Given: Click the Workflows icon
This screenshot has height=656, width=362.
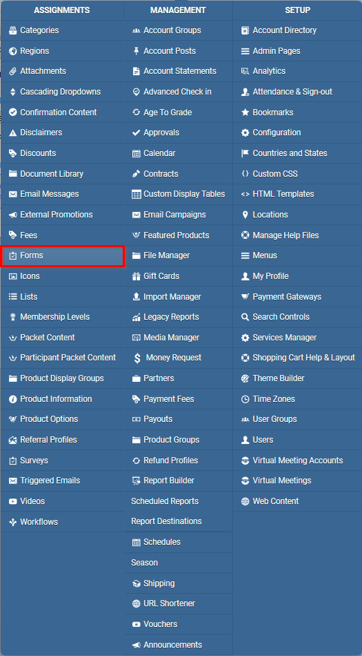Looking at the screenshot, I should (x=12, y=522).
